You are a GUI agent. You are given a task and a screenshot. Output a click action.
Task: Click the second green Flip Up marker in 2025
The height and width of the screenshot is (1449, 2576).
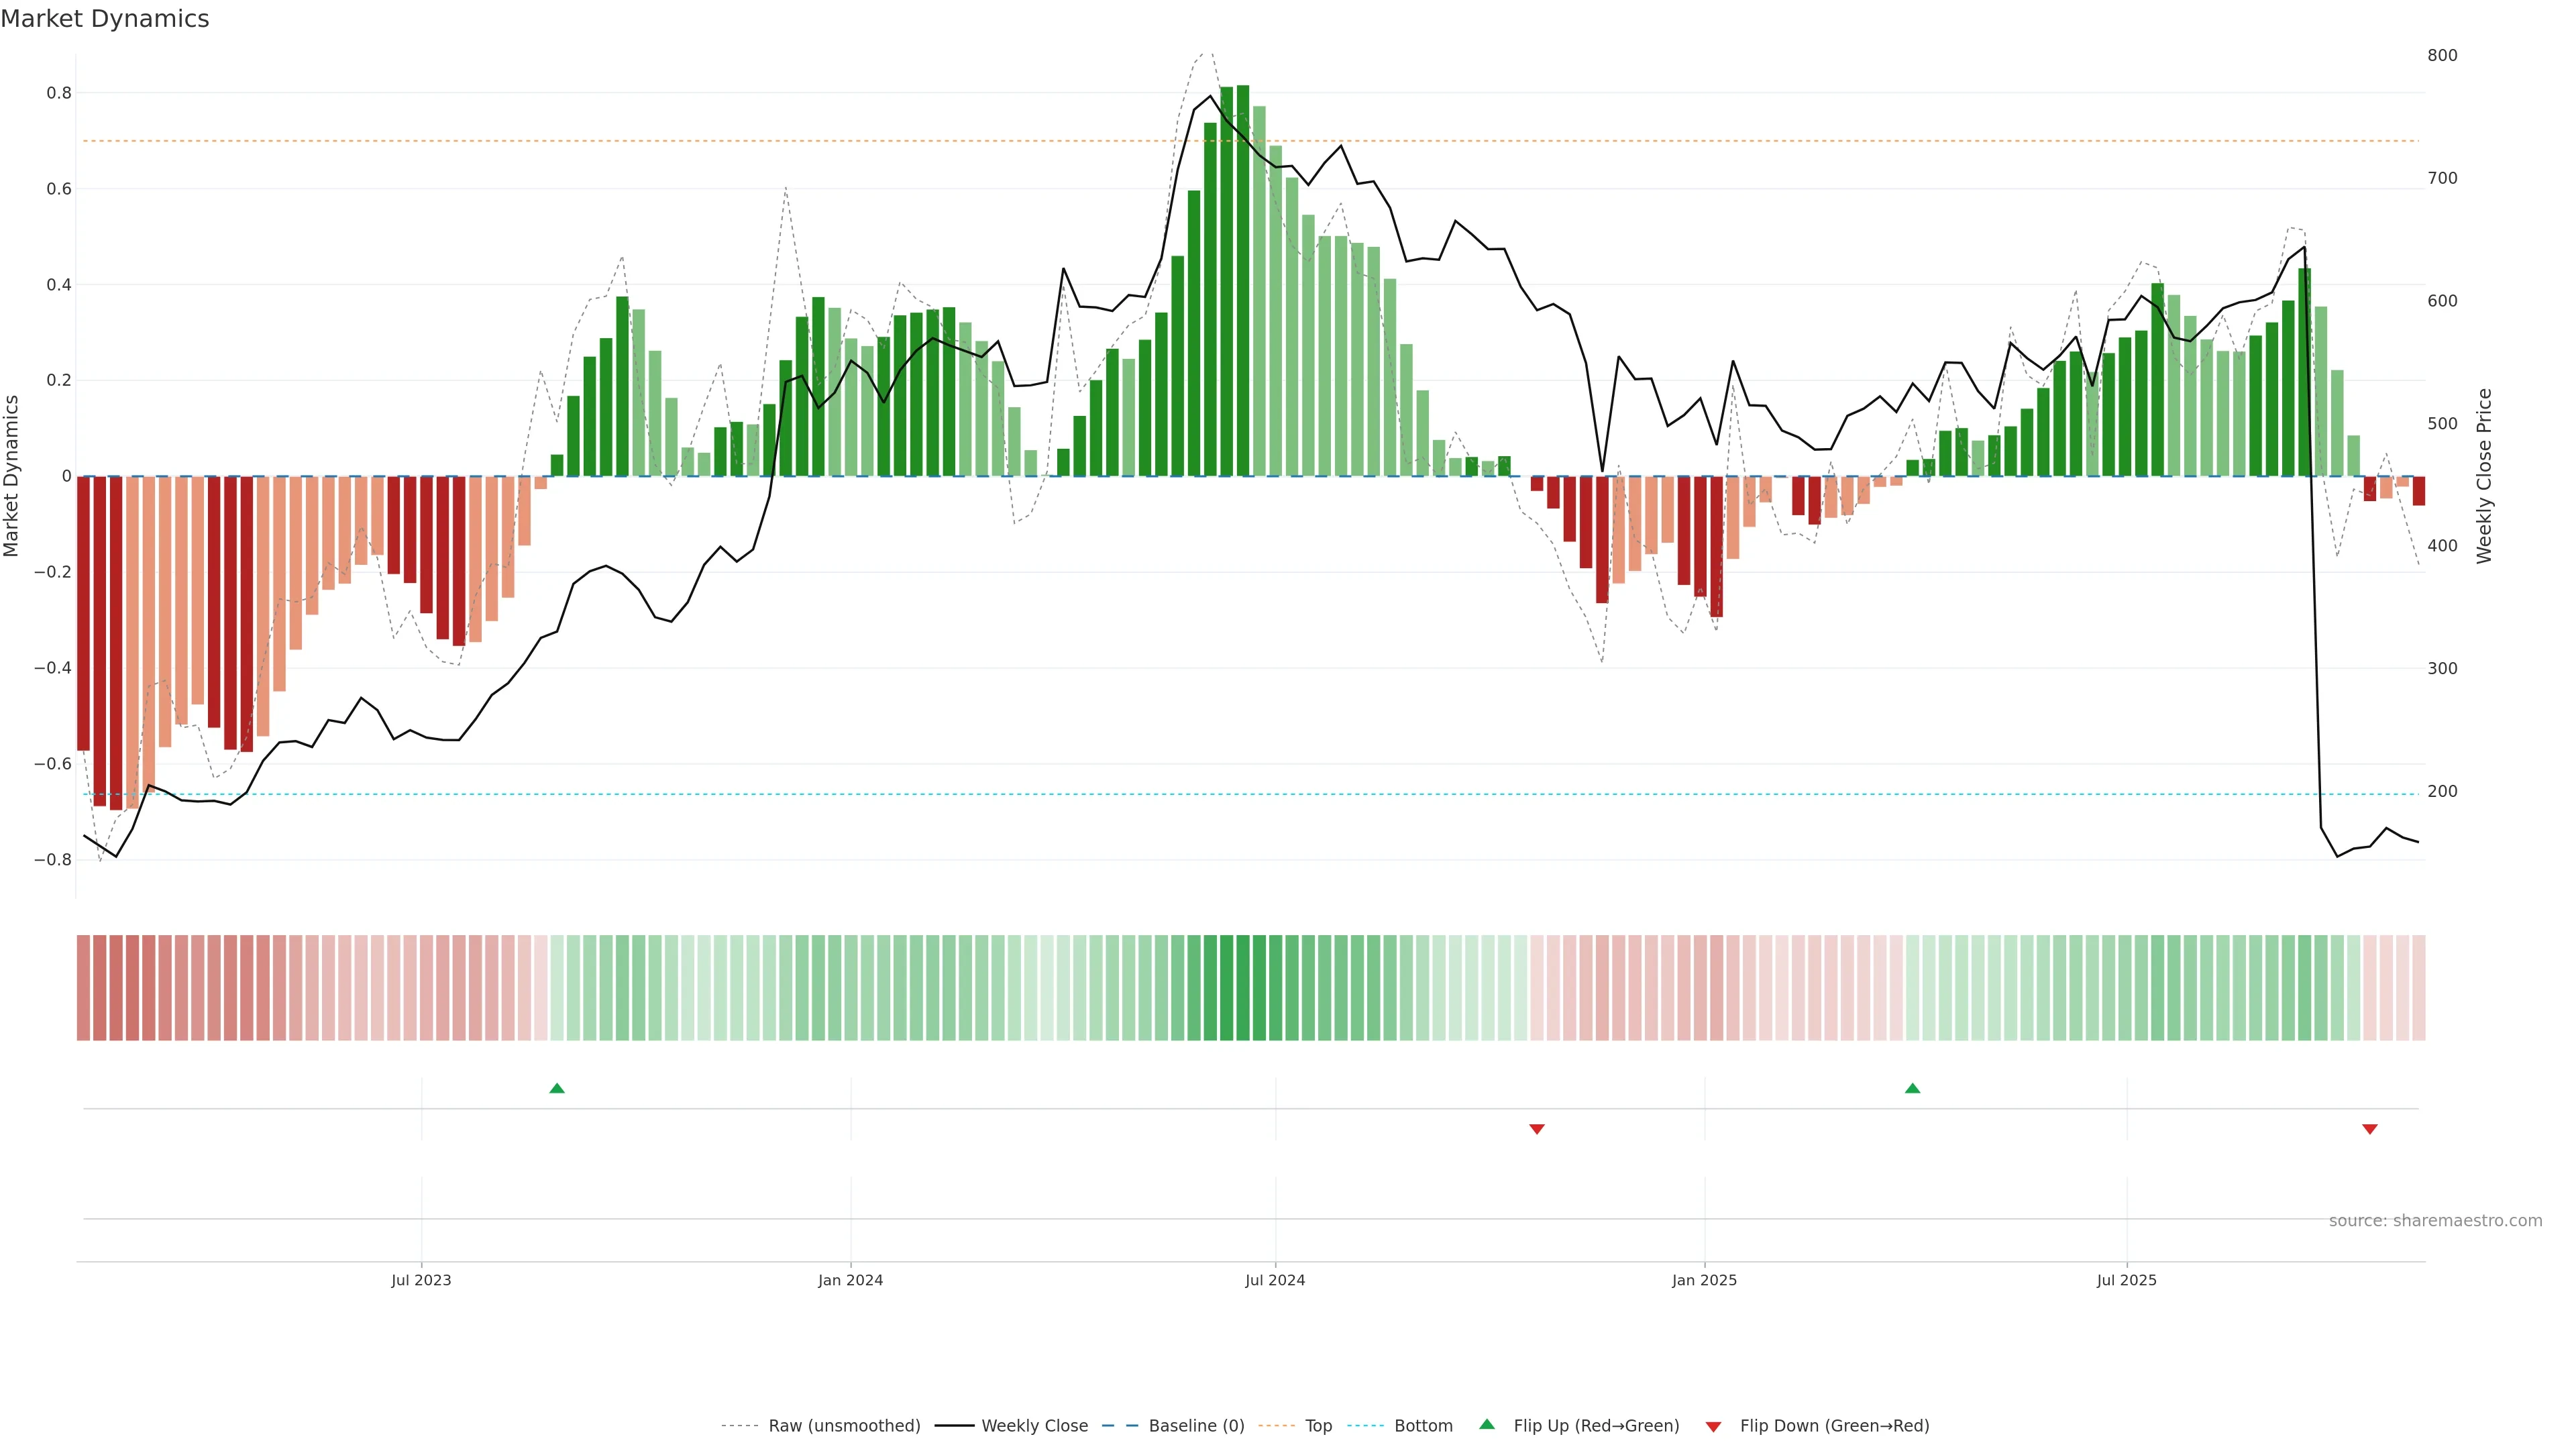point(1912,1088)
